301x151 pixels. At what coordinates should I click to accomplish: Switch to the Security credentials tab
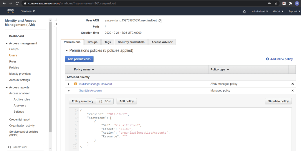[131, 42]
